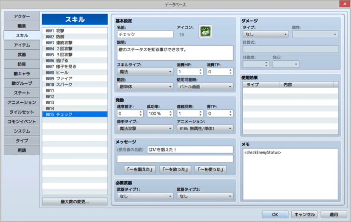Open the 武器タイプ1 dropdown
Screen dimensions: 351x222
pyautogui.click(x=145, y=196)
